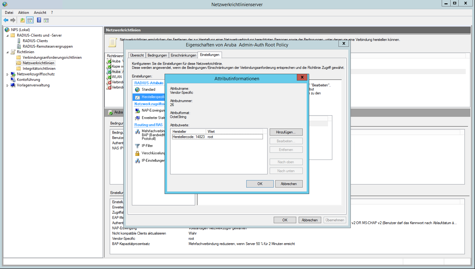Image resolution: width=475 pixels, height=269 pixels.
Task: Select the Standard RADIUS attribute globe icon
Action: [x=137, y=89]
